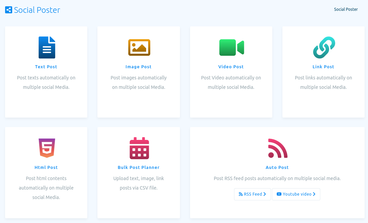
Task: Open the Auto Post title link
Action: (277, 168)
